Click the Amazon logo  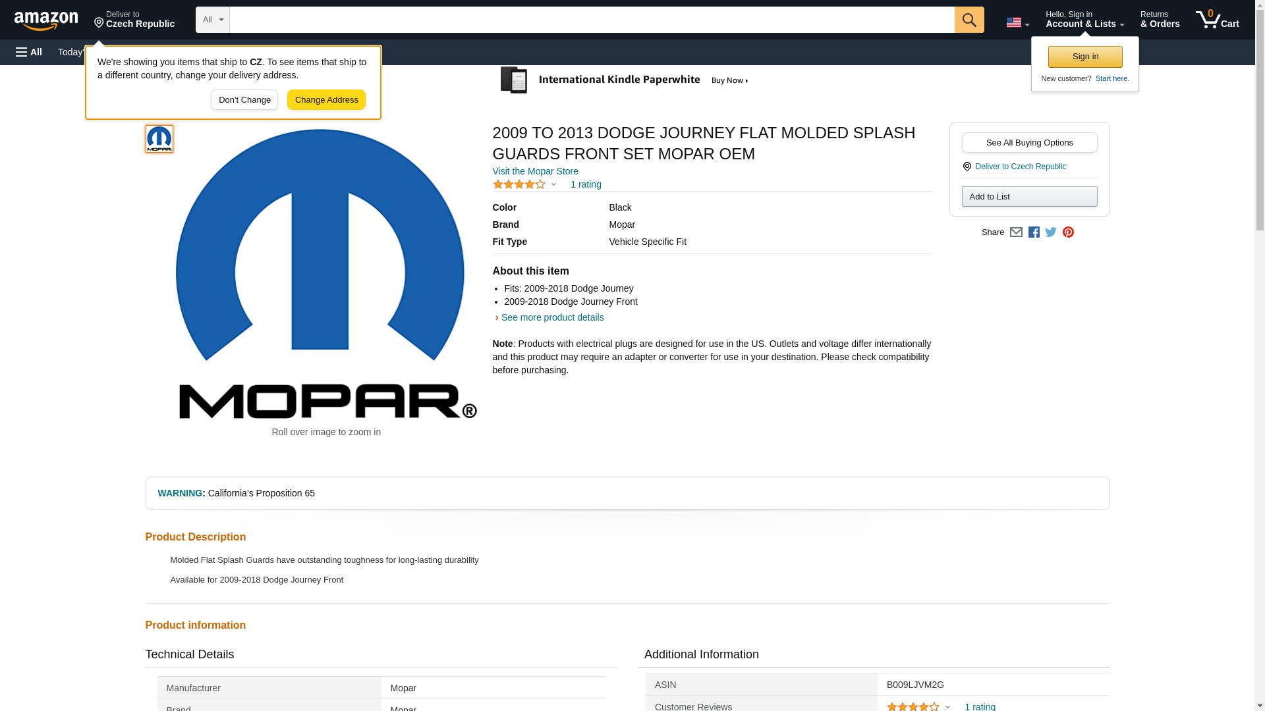(x=46, y=20)
